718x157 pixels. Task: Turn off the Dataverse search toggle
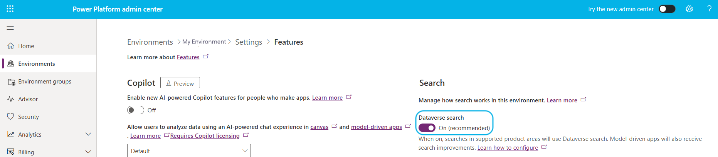pyautogui.click(x=427, y=128)
